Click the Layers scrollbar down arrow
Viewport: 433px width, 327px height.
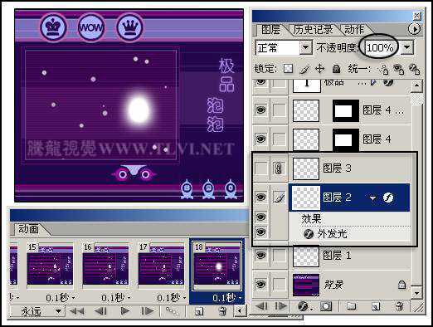(x=416, y=292)
